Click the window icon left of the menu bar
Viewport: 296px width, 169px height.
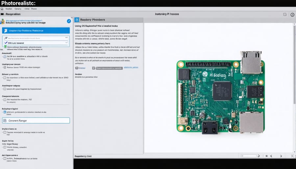point(2,9)
